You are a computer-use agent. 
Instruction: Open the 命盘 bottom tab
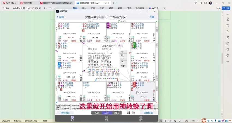(x=72, y=118)
